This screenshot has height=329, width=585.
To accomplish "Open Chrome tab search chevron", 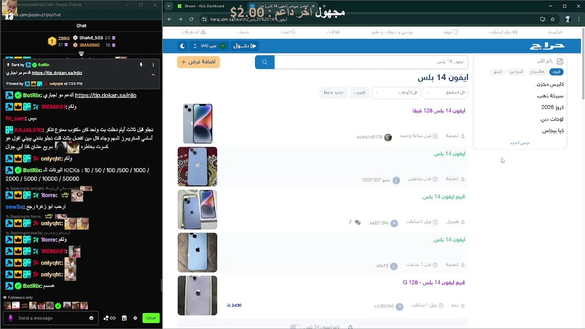I will [x=169, y=6].
